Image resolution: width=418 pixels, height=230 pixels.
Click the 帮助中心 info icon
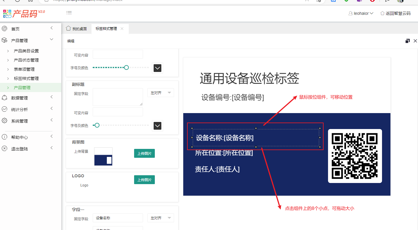coord(4,137)
